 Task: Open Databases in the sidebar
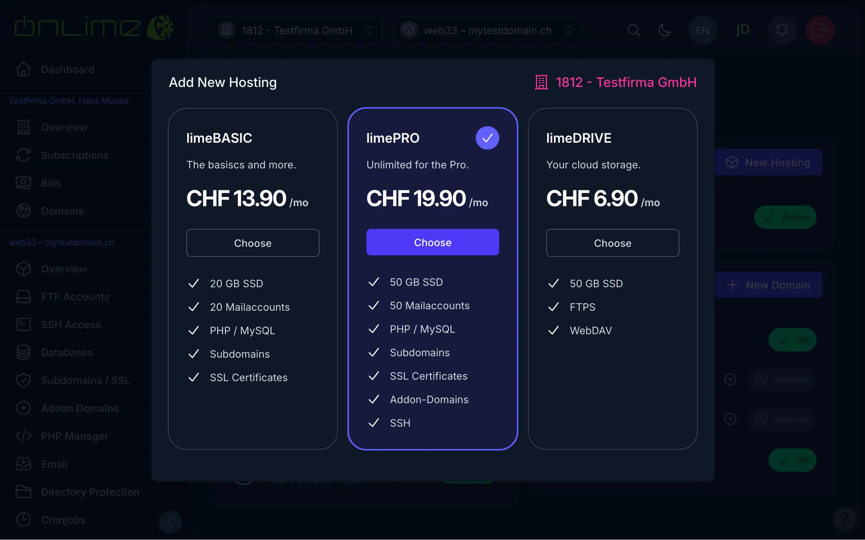click(x=67, y=353)
